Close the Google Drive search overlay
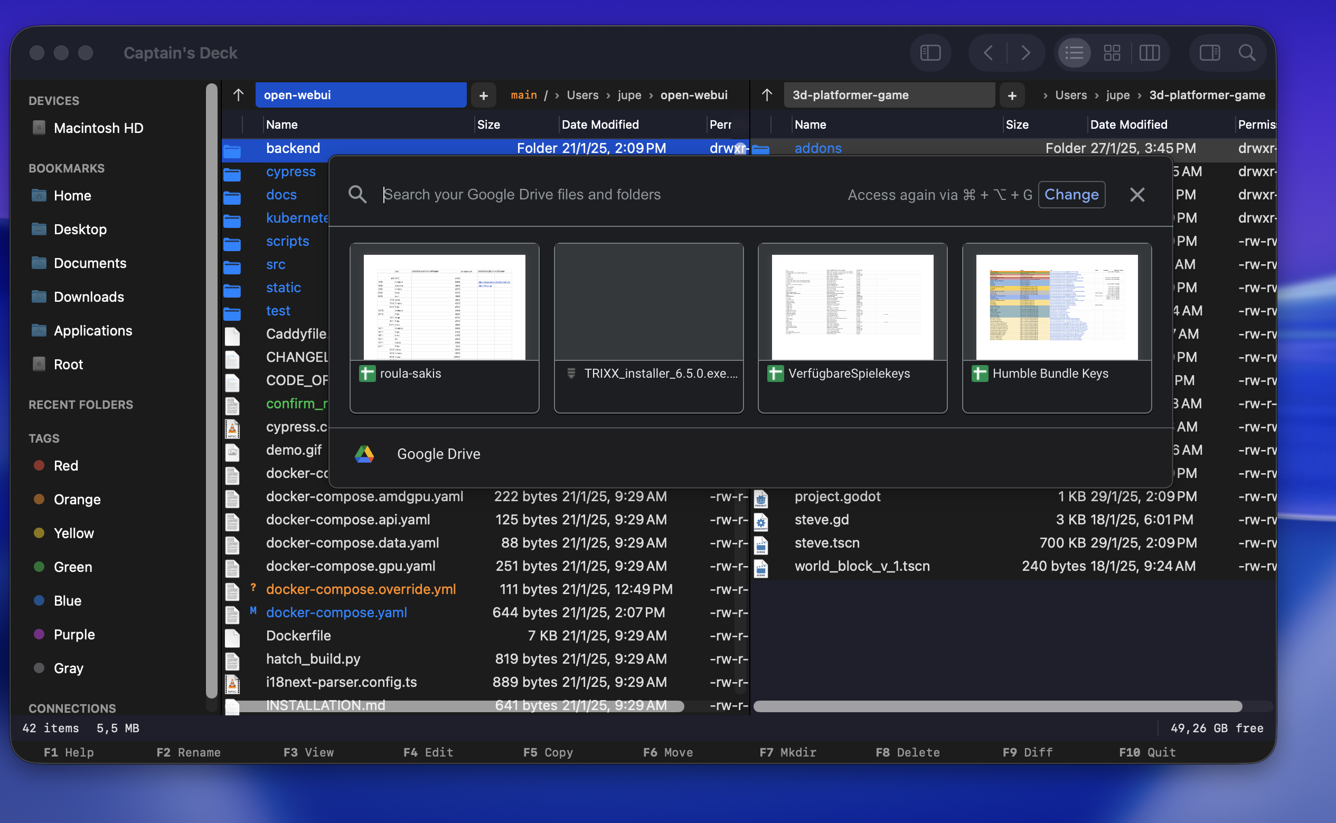 click(1136, 194)
